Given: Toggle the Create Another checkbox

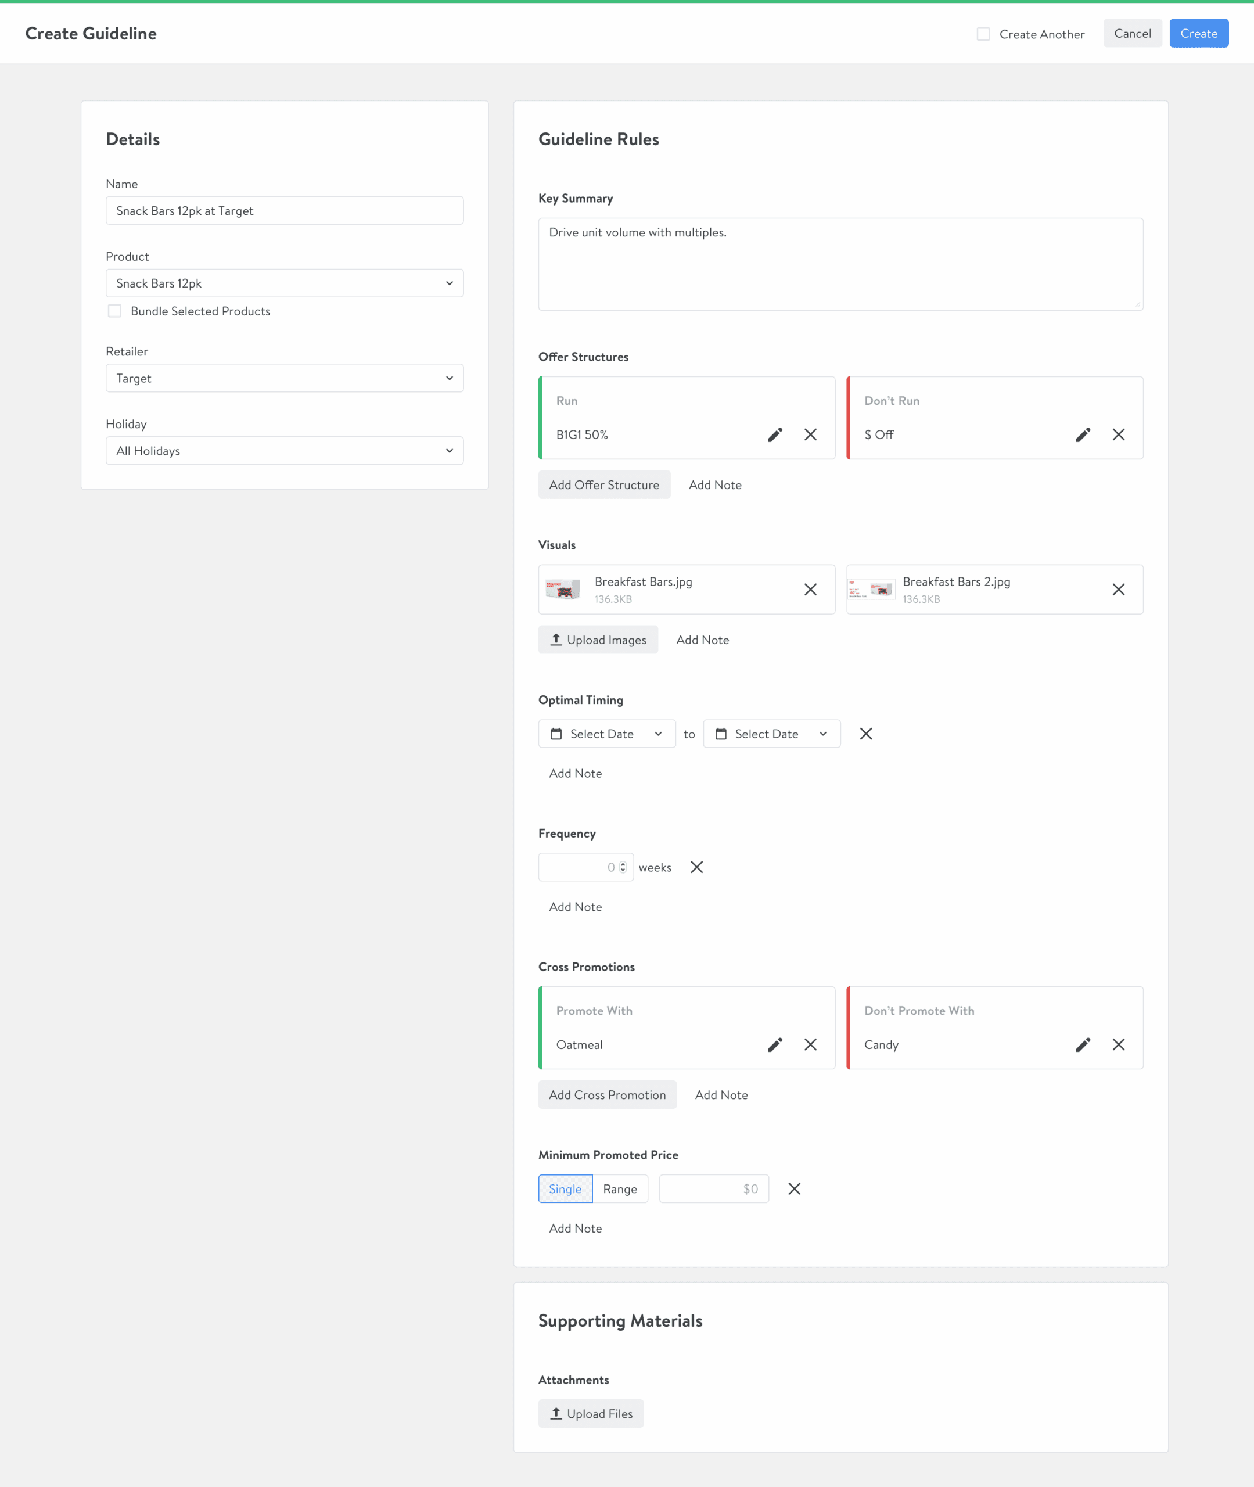Looking at the screenshot, I should 983,34.
